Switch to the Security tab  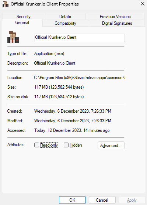click(x=24, y=17)
